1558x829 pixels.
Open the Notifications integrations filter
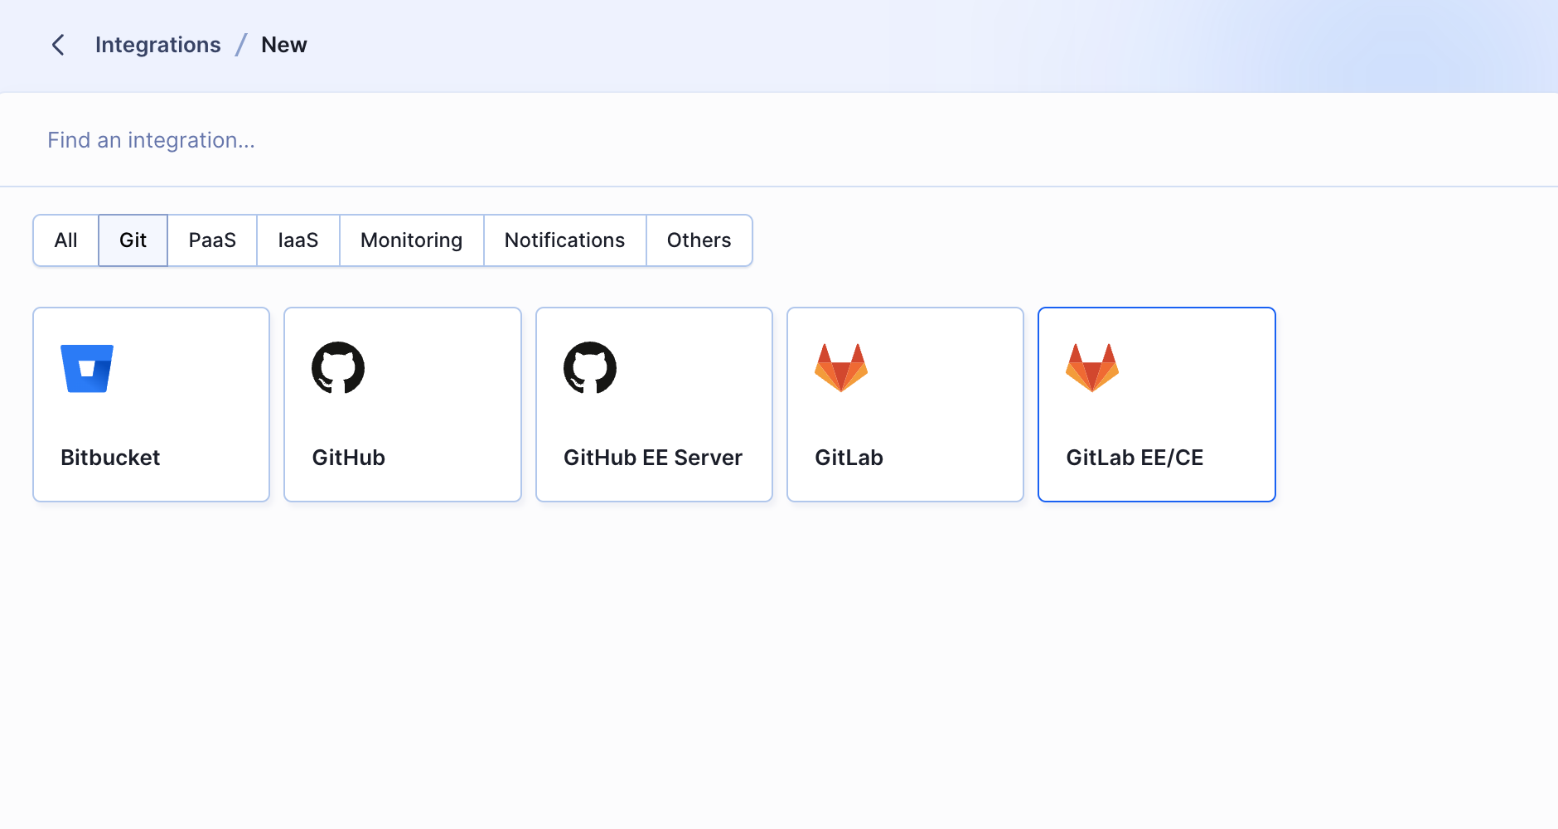pyautogui.click(x=564, y=240)
